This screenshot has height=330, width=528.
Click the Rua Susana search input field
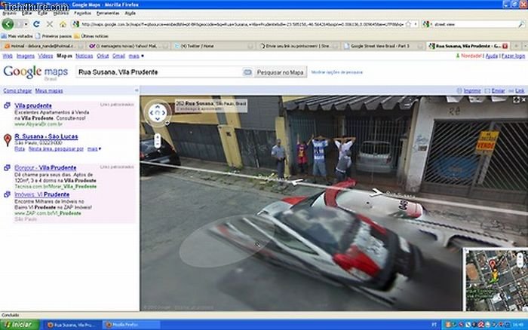(x=157, y=72)
